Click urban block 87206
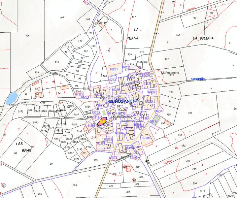The height and width of the screenshot is (198, 237). tap(146, 138)
